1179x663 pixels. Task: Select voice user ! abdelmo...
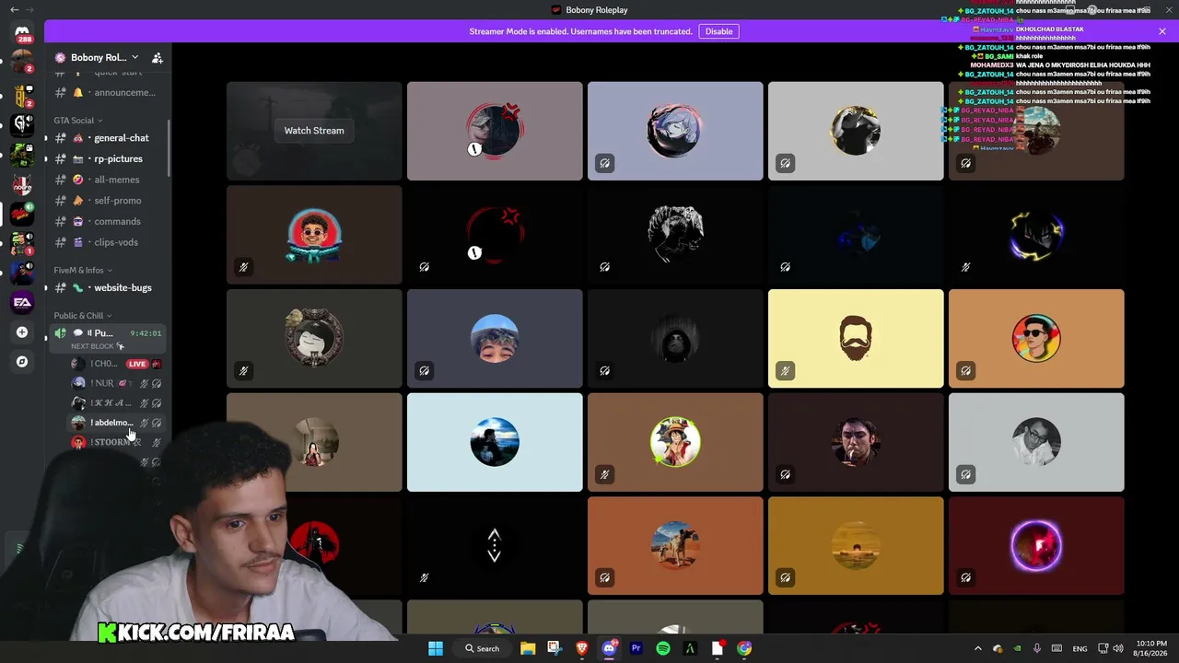coord(117,423)
